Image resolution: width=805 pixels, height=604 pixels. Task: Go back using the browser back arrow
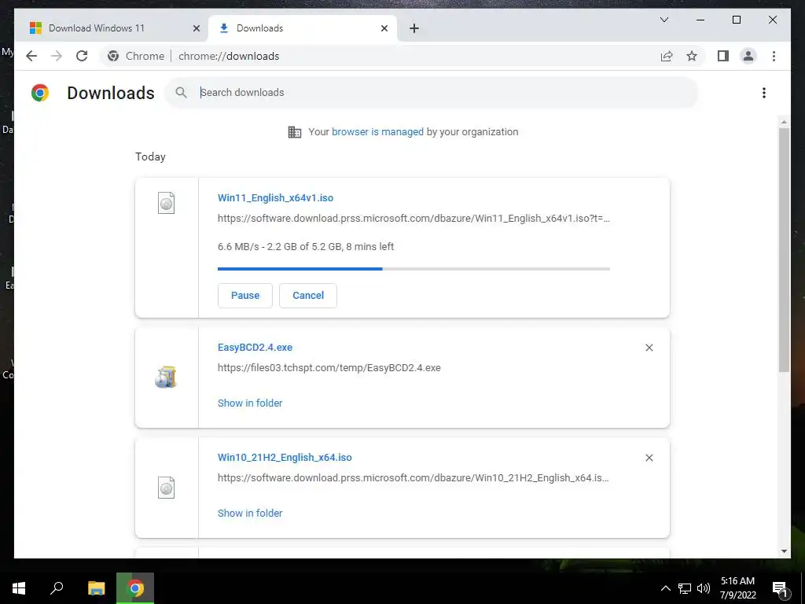[31, 56]
